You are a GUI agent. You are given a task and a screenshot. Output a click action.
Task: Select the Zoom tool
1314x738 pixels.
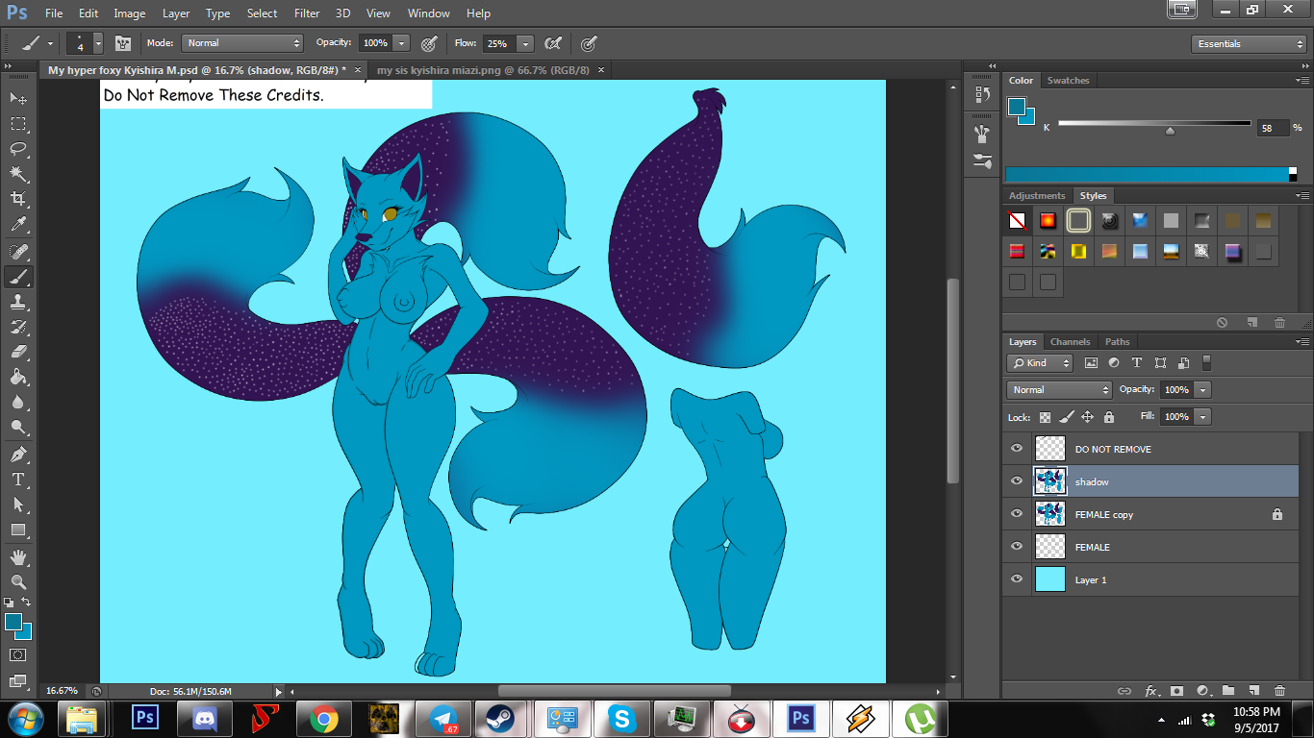pyautogui.click(x=18, y=581)
